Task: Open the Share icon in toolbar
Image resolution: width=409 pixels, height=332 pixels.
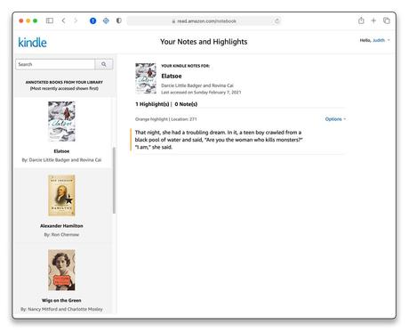Action: click(x=361, y=20)
